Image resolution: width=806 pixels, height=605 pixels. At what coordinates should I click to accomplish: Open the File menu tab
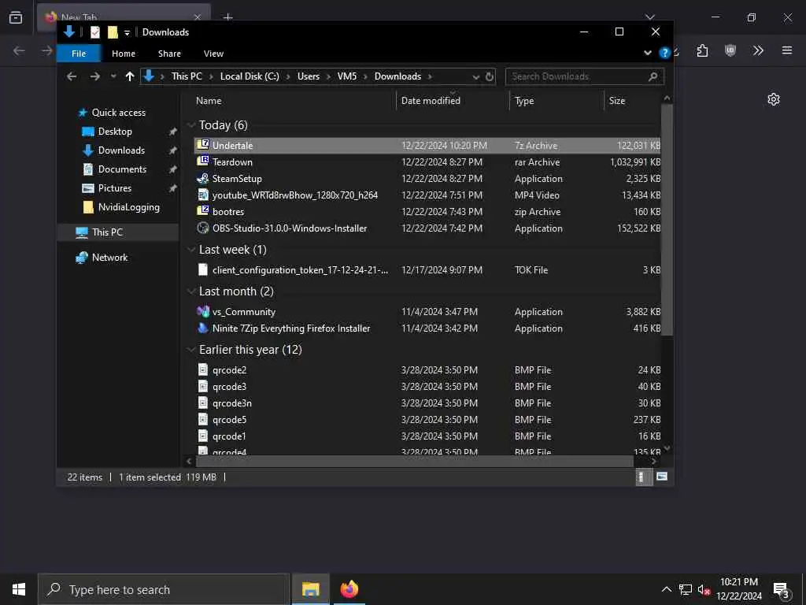tap(79, 54)
